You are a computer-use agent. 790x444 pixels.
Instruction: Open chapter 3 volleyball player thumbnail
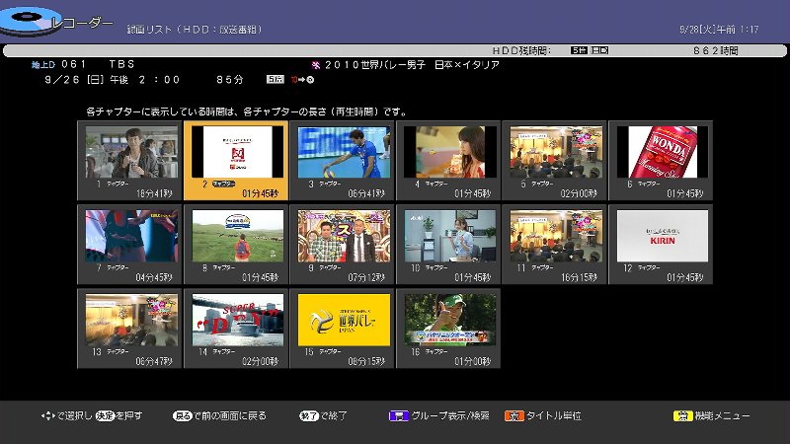point(343,151)
